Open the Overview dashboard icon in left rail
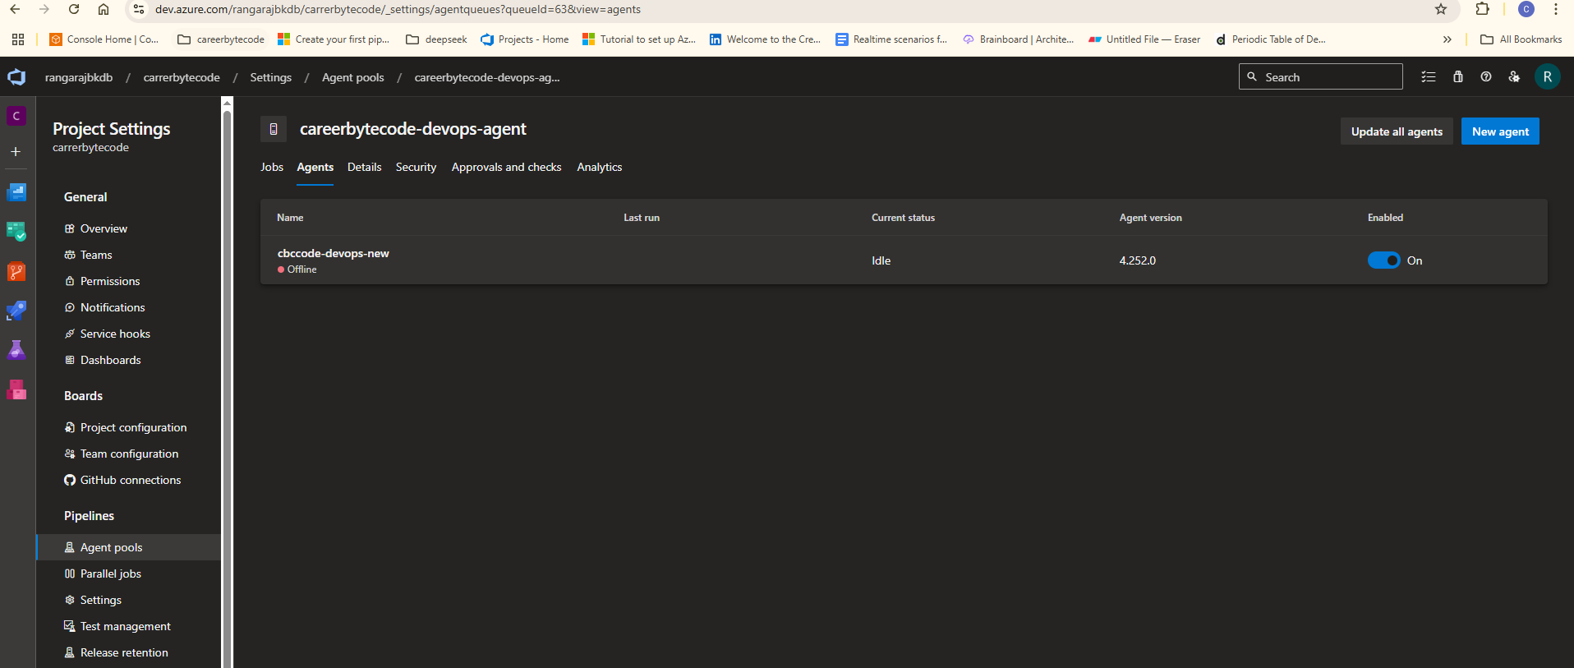Viewport: 1574px width, 668px height. 16,192
